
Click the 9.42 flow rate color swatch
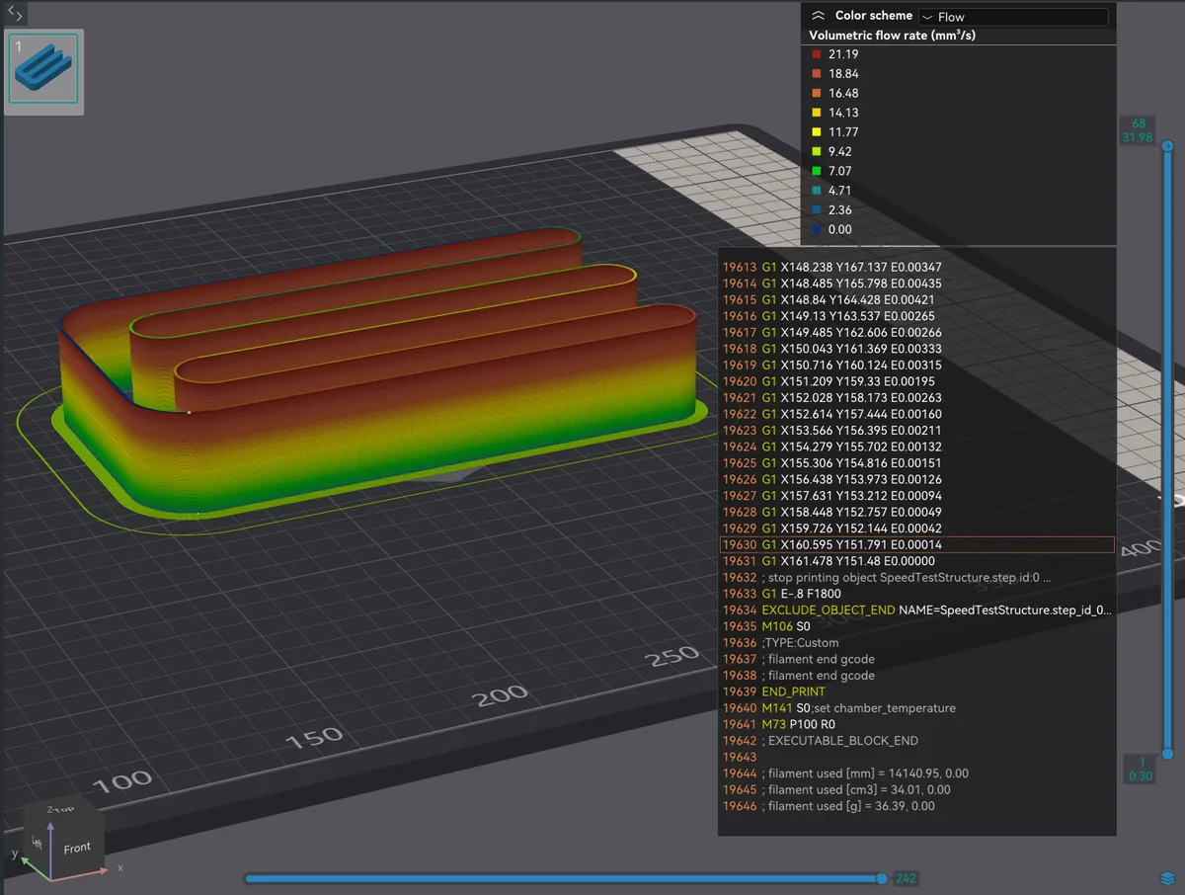tap(816, 152)
